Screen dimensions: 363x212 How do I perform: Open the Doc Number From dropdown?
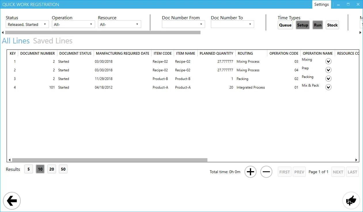coord(183,24)
